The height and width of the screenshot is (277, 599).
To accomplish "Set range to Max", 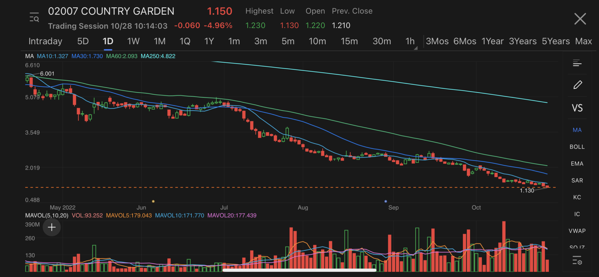I will (583, 41).
